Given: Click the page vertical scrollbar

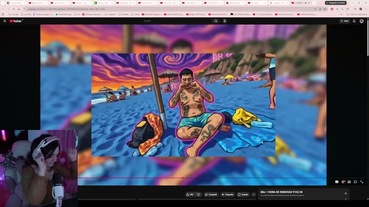Looking at the screenshot, I should 368,37.
